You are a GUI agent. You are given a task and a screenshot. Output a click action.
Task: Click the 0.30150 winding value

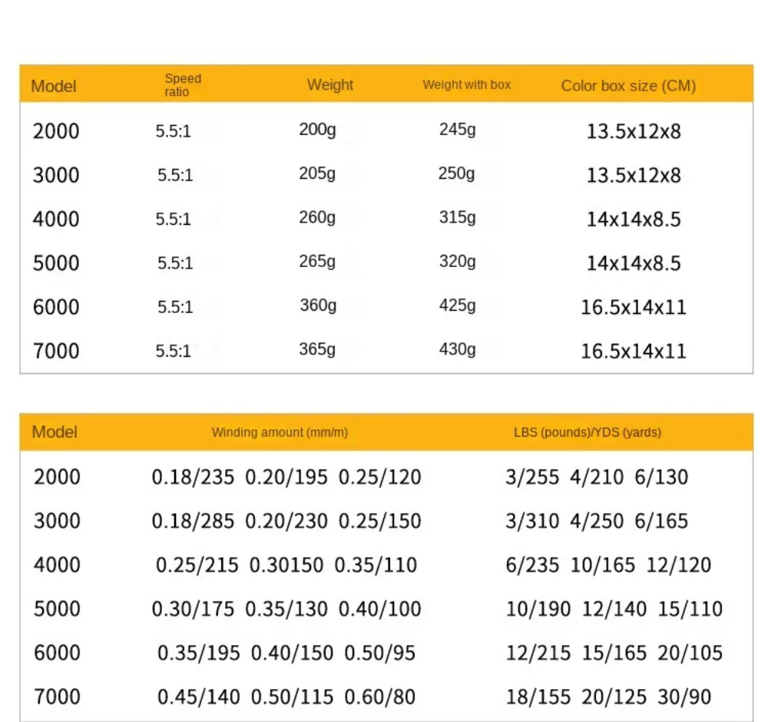click(286, 565)
